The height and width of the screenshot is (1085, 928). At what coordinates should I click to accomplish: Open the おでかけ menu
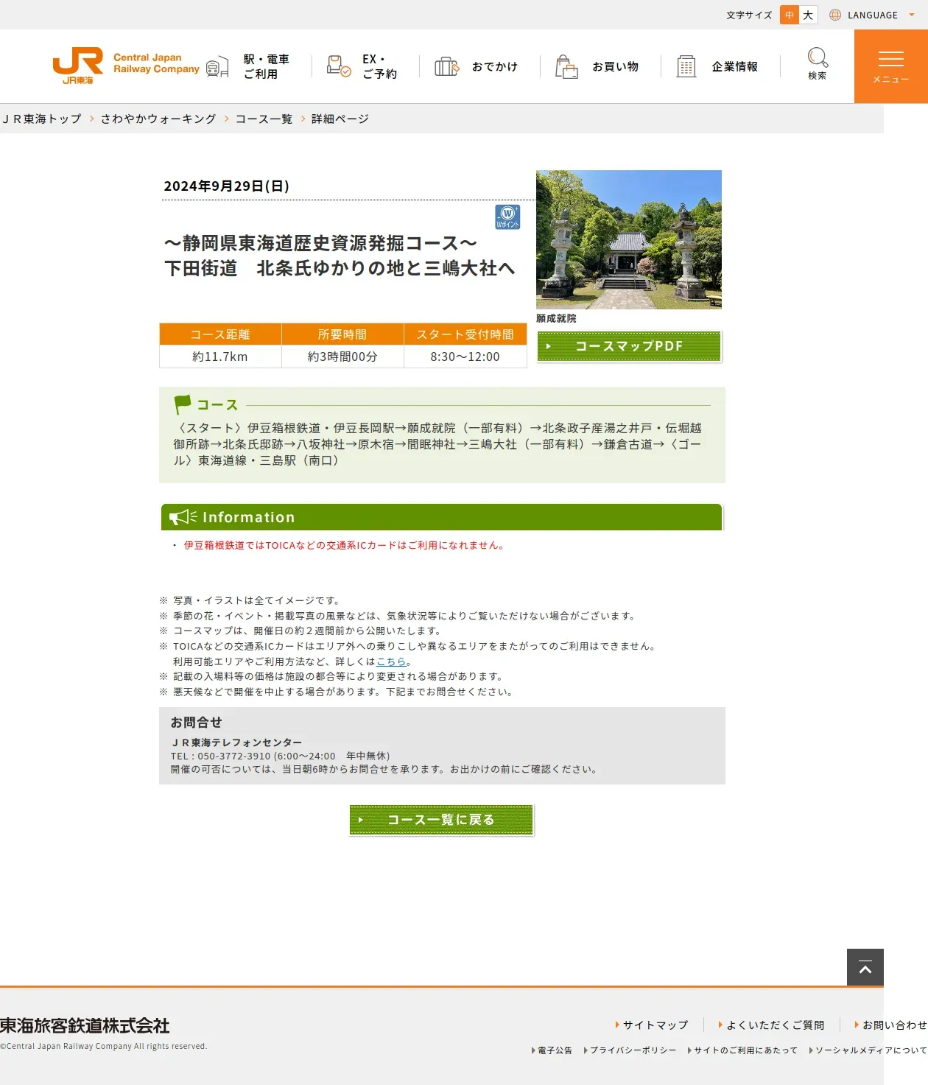495,66
